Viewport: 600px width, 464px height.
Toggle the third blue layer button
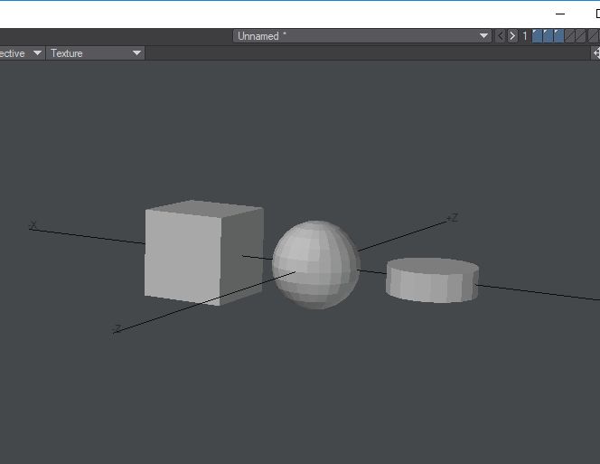coord(559,36)
